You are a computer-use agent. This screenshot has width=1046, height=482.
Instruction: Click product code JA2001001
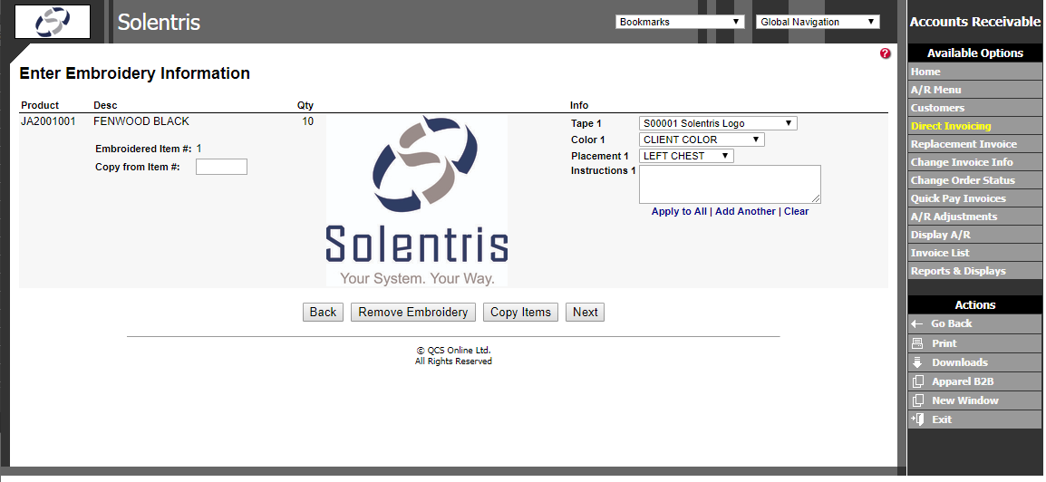point(48,121)
